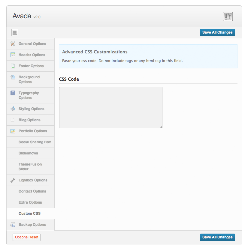
Task: Click the top Save All Changes button
Action: (217, 32)
